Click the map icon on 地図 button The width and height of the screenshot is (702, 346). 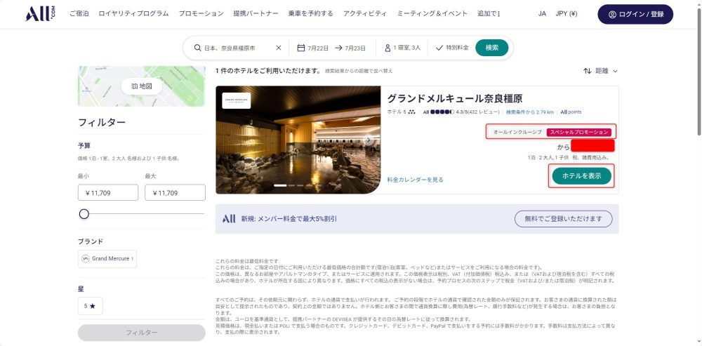pyautogui.click(x=135, y=86)
